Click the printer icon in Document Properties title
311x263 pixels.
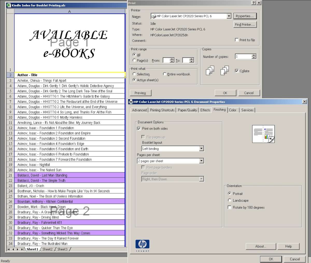(x=131, y=102)
